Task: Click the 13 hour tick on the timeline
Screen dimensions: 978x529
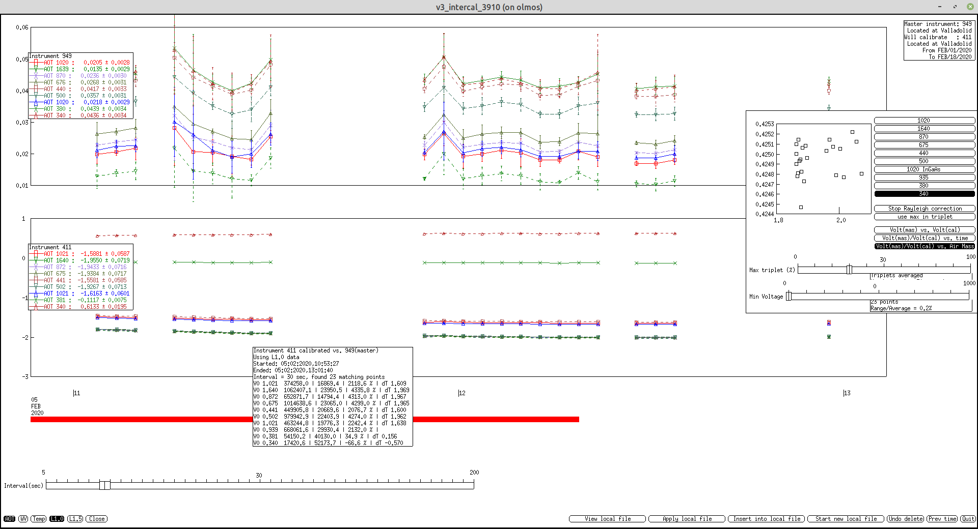Action: (x=847, y=393)
